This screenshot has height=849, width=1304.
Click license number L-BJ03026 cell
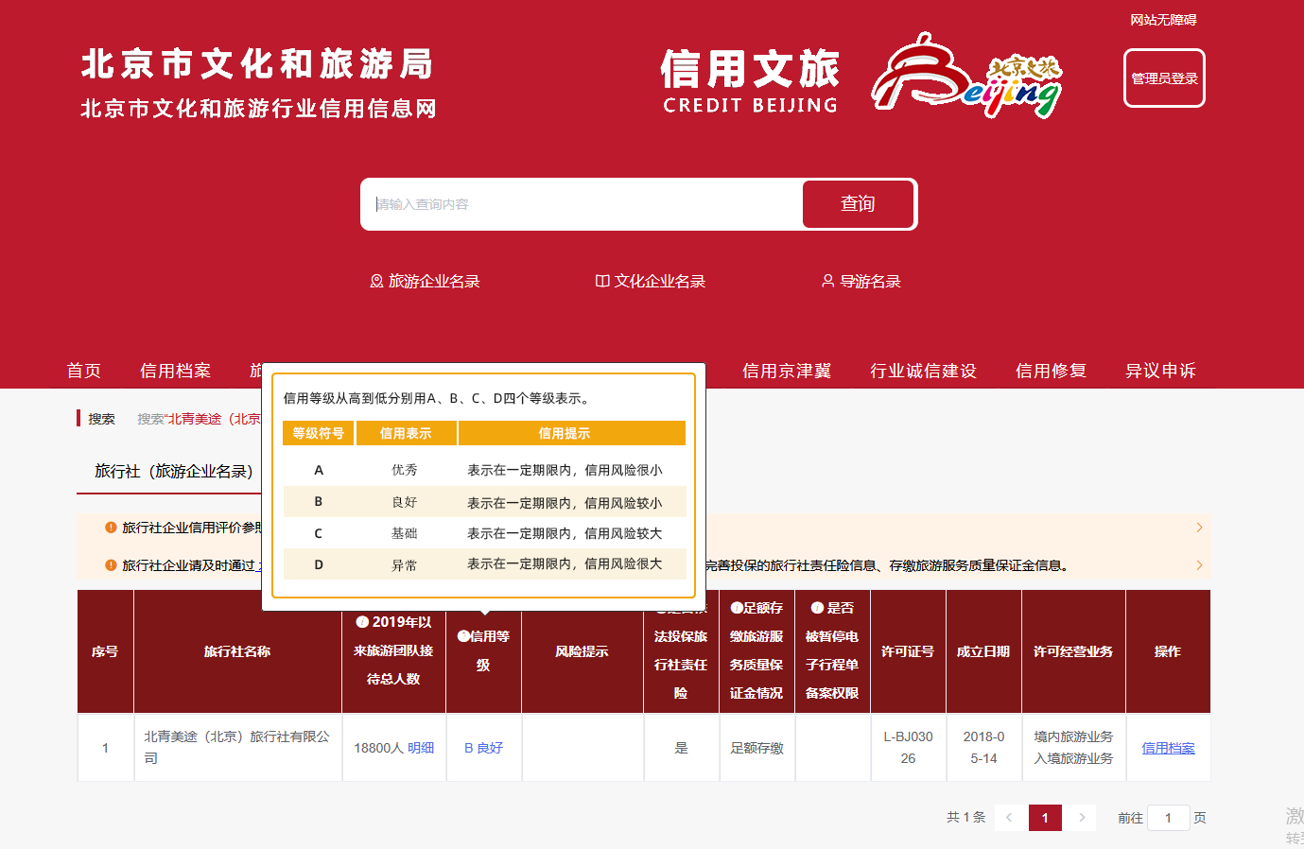(909, 748)
